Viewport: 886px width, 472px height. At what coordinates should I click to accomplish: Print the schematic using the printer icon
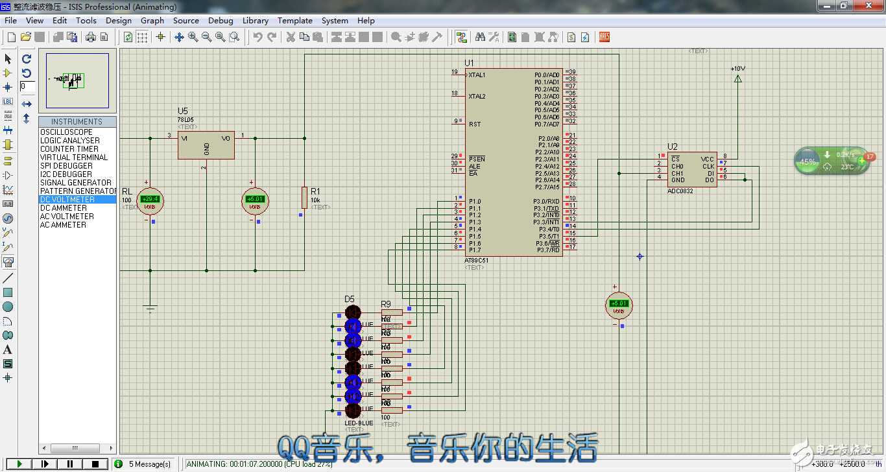(x=91, y=37)
